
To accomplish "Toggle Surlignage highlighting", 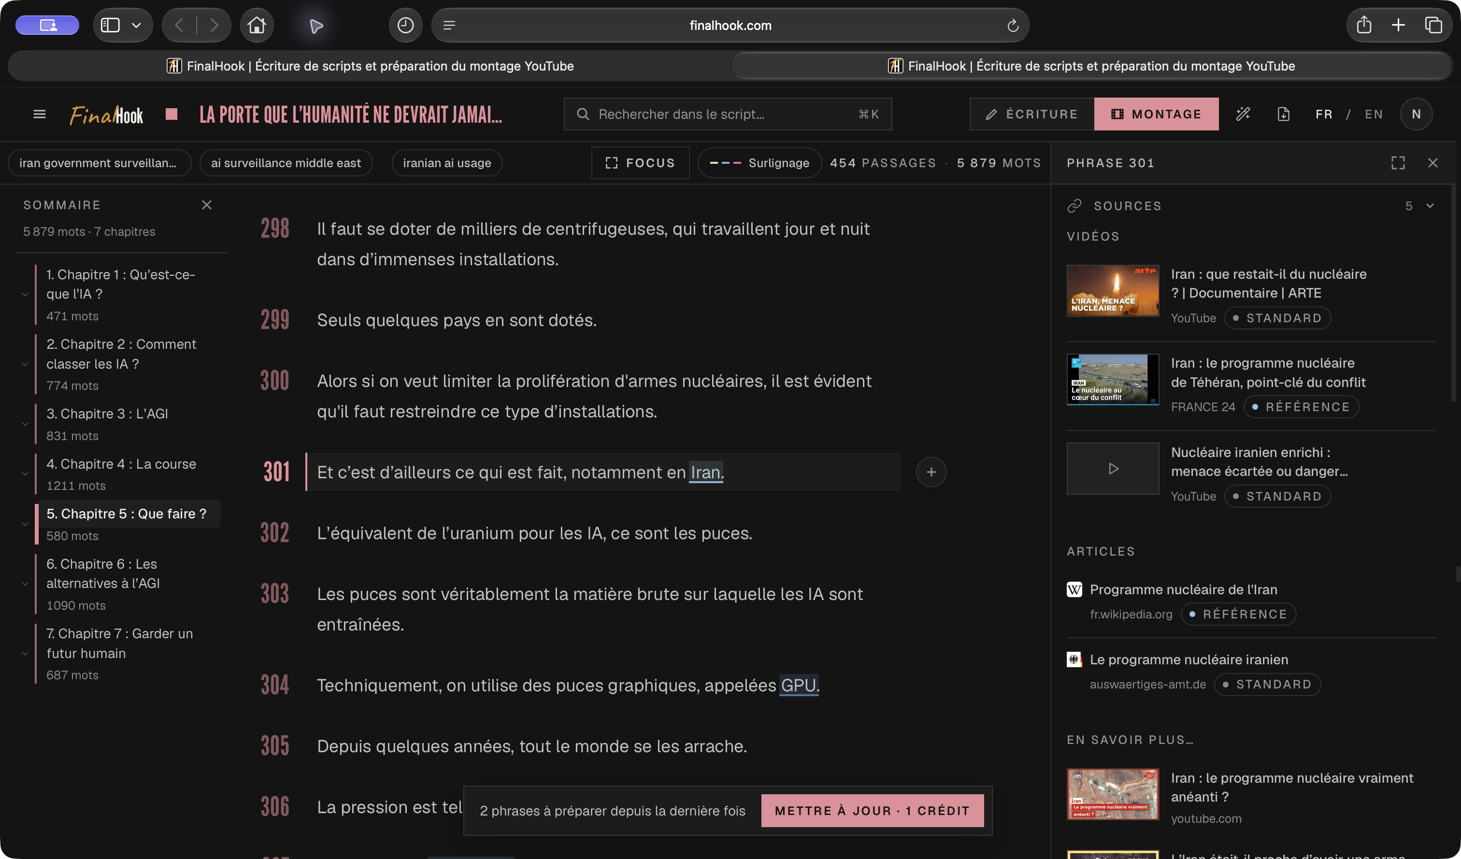I will 759,163.
